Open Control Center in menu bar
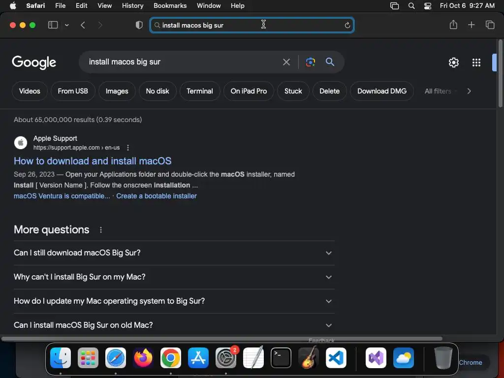The width and height of the screenshot is (504, 378). tap(428, 6)
